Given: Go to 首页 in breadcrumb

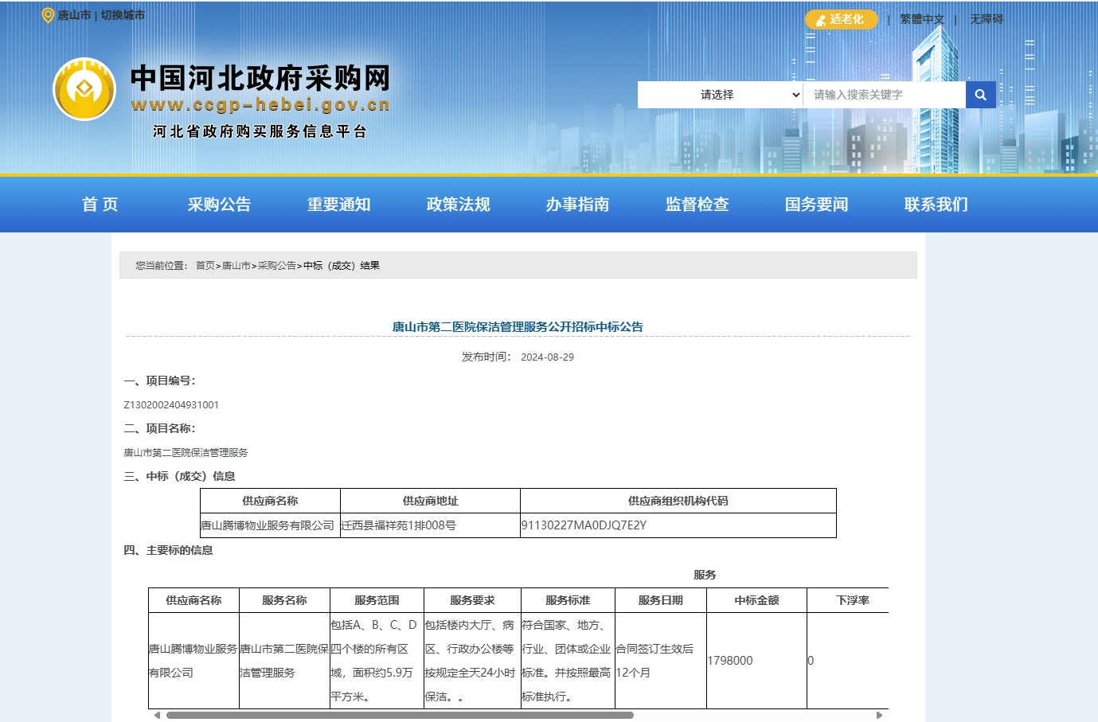Looking at the screenshot, I should [205, 266].
